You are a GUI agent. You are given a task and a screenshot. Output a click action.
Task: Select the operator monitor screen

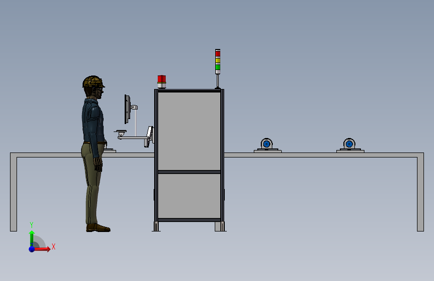pyautogui.click(x=127, y=109)
